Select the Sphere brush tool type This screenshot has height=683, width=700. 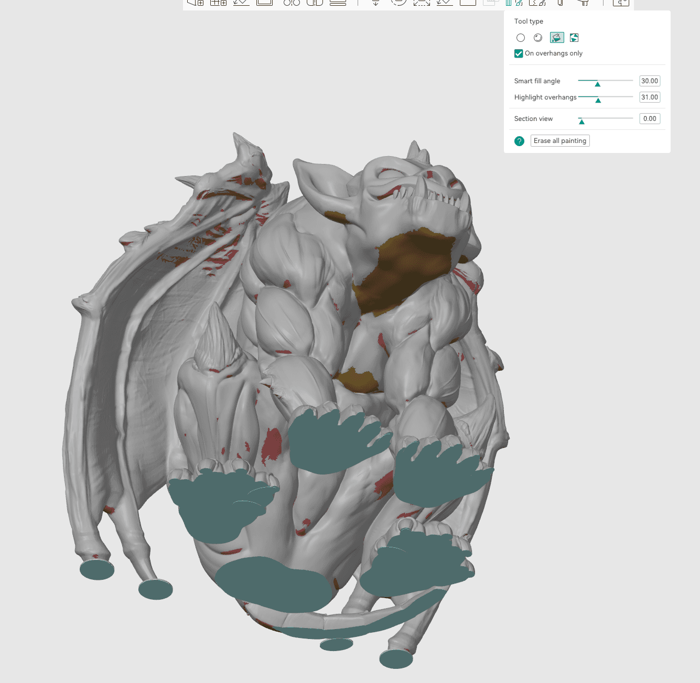[538, 38]
